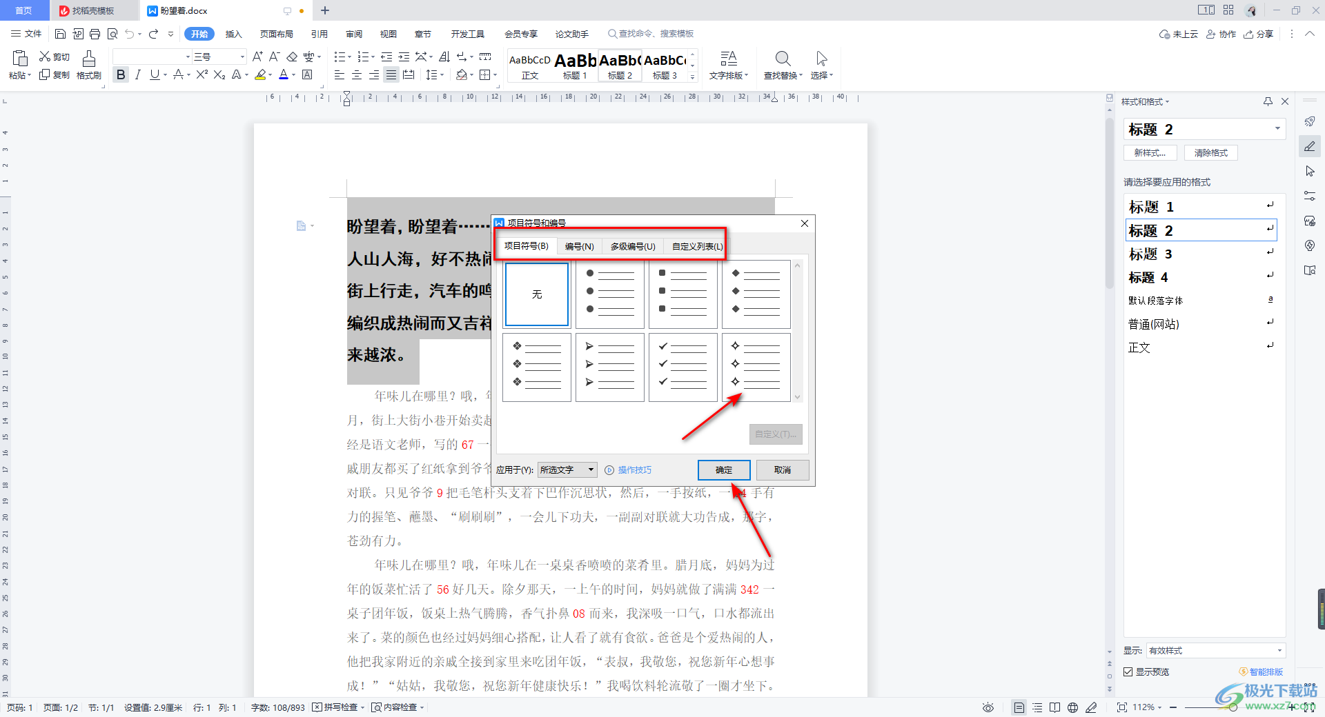Open eye protection mode in status bar
The image size is (1325, 717).
[x=988, y=707]
